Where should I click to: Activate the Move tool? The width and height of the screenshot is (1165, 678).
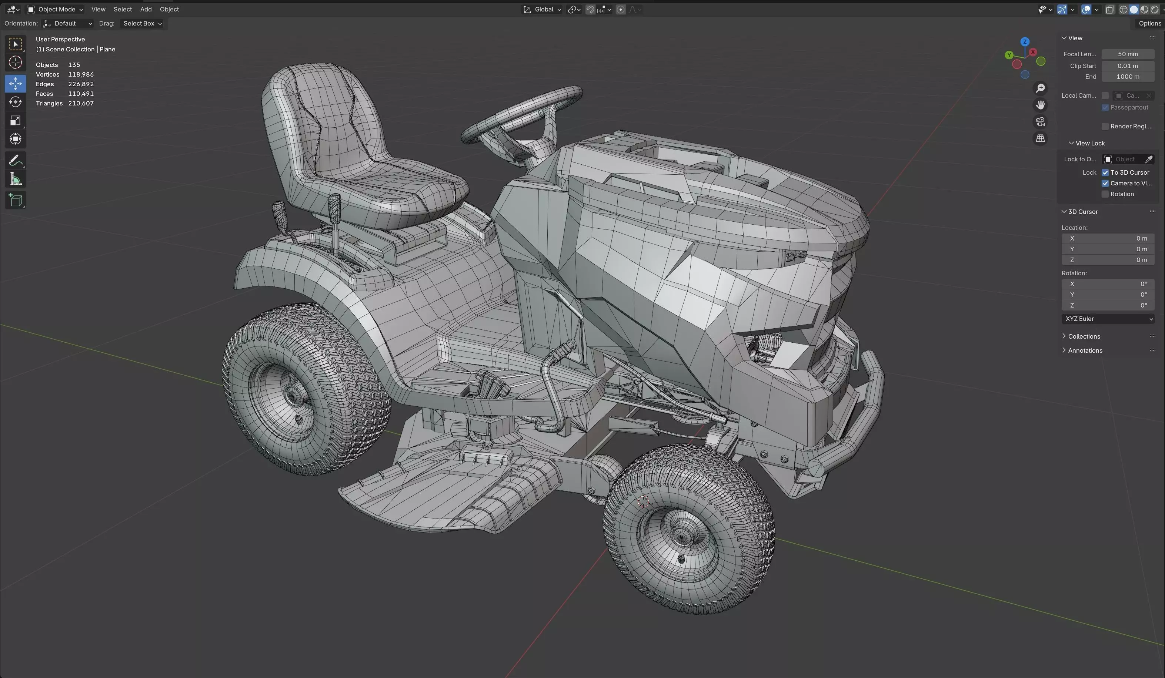(15, 83)
